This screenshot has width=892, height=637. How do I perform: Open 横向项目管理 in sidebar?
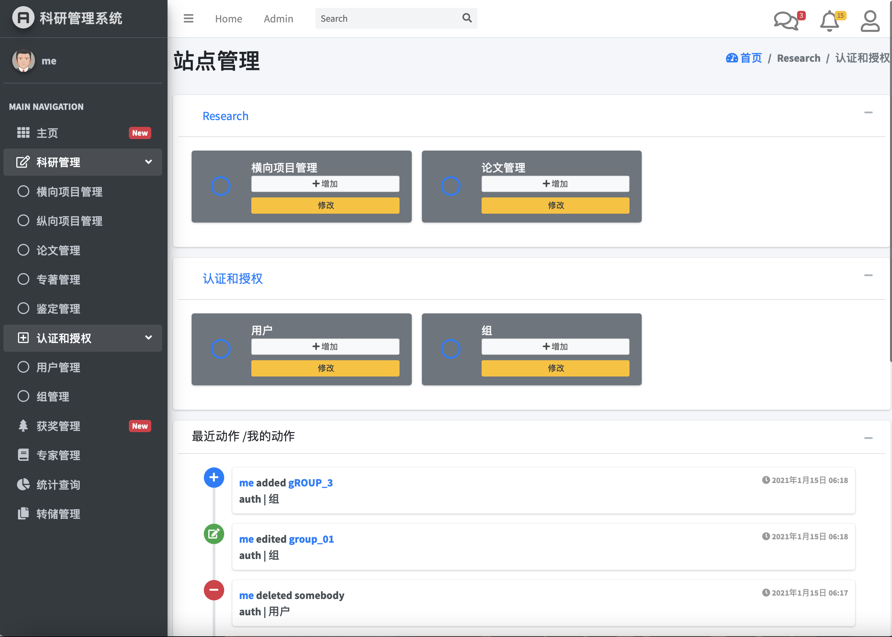tap(83, 191)
